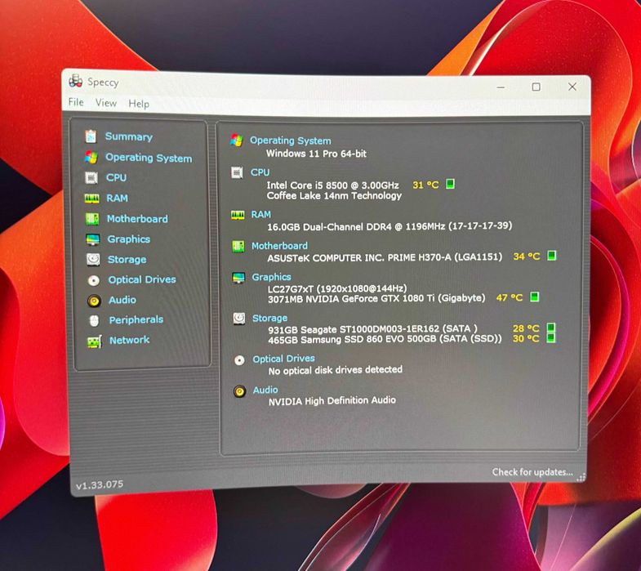This screenshot has width=641, height=571.
Task: Click the Operating System Windows flag sidebar icon
Action: point(91,157)
